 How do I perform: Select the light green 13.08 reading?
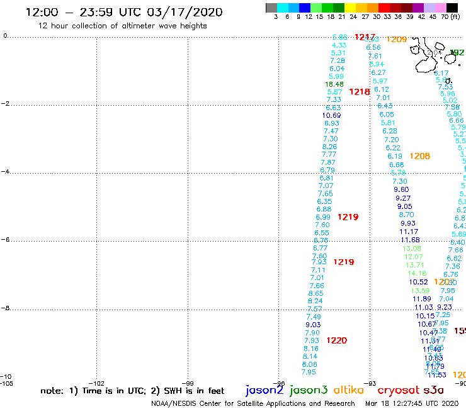coord(412,249)
